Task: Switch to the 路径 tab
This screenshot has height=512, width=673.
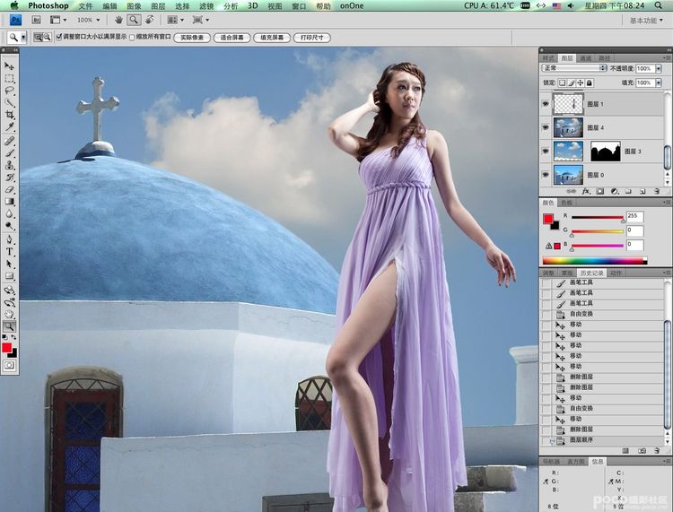Action: (604, 58)
